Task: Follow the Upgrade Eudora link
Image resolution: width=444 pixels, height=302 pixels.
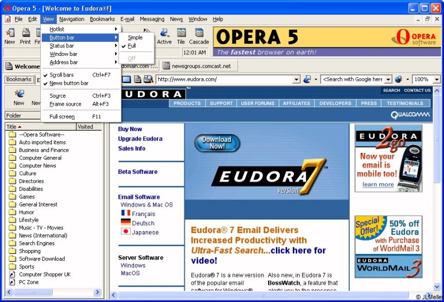Action: pyautogui.click(x=140, y=138)
